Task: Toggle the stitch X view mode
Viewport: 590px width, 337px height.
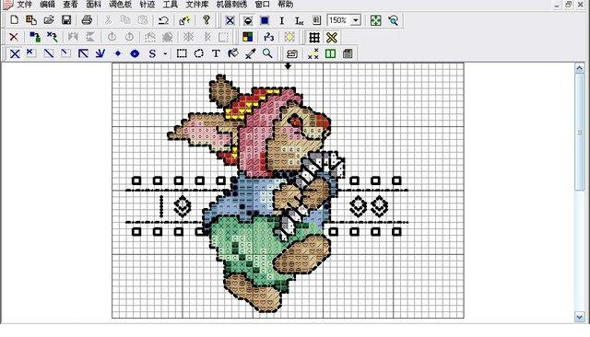Action: [x=230, y=20]
